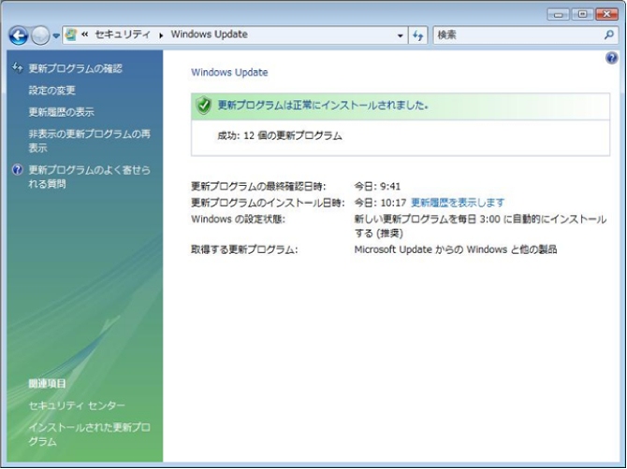Click the magnifying glass search icon
Viewport: 627px width, 469px height.
pyautogui.click(x=609, y=35)
